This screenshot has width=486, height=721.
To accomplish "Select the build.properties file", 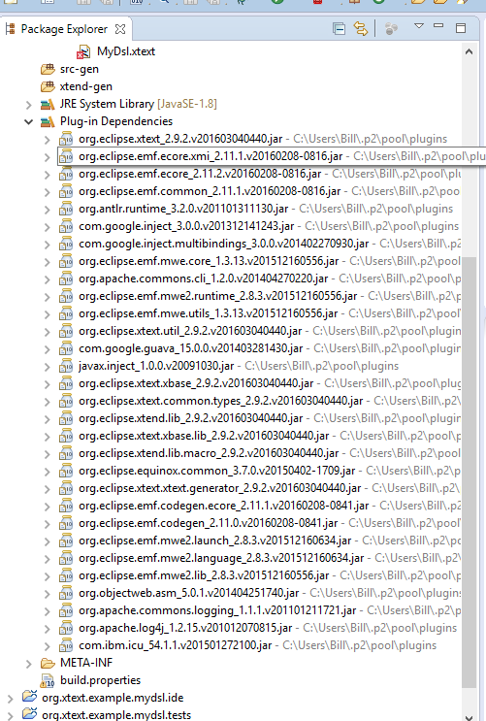I will 100,680.
